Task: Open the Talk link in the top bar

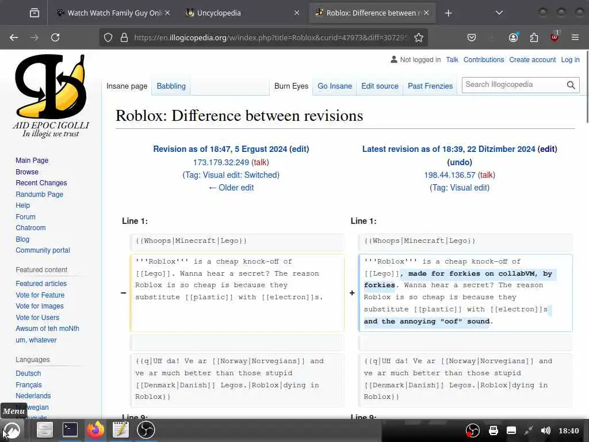Action: (452, 60)
